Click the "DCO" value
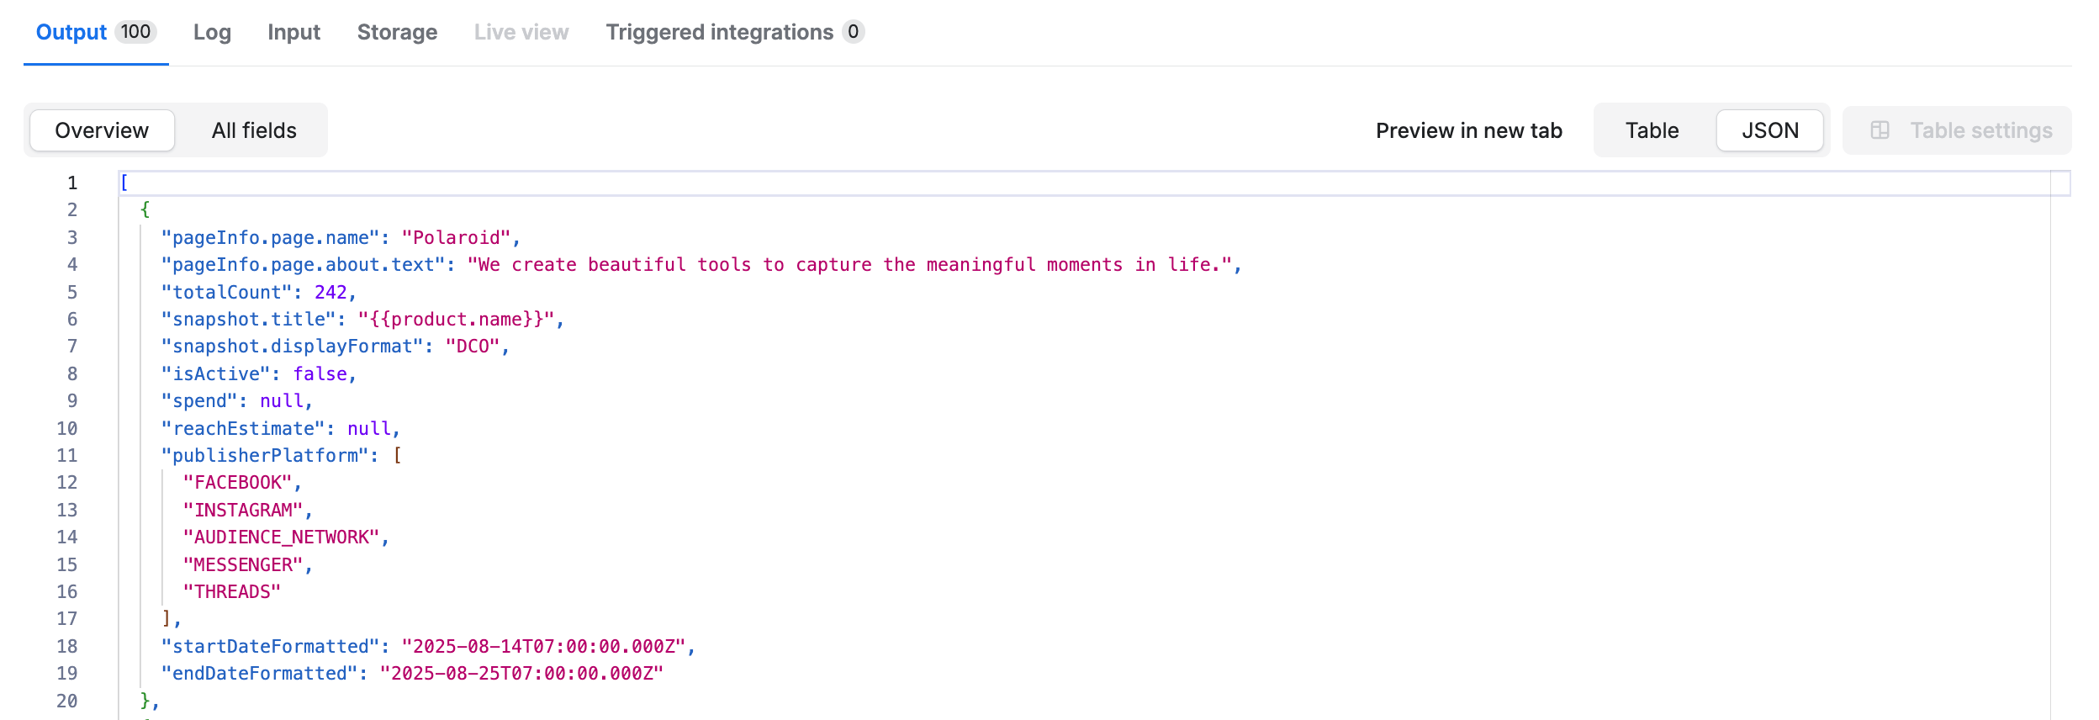 pos(473,347)
